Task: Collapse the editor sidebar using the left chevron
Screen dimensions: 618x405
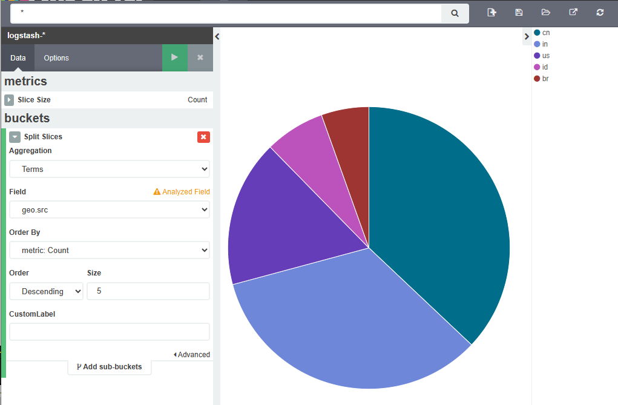Action: click(x=217, y=37)
